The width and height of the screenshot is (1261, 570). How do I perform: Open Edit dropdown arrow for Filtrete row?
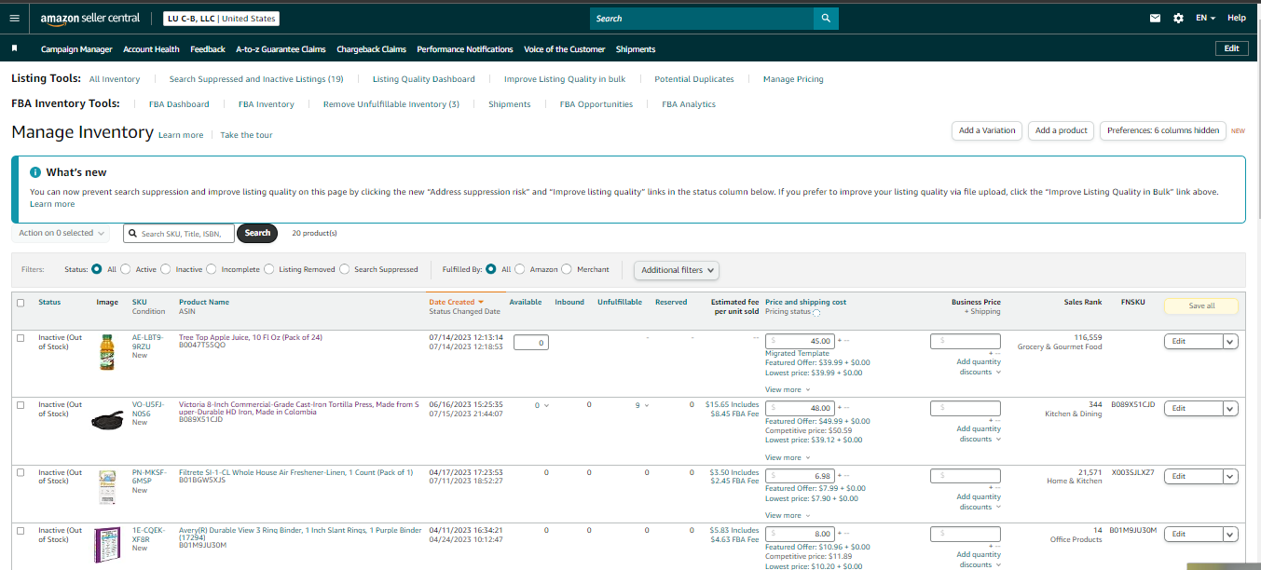tap(1230, 476)
